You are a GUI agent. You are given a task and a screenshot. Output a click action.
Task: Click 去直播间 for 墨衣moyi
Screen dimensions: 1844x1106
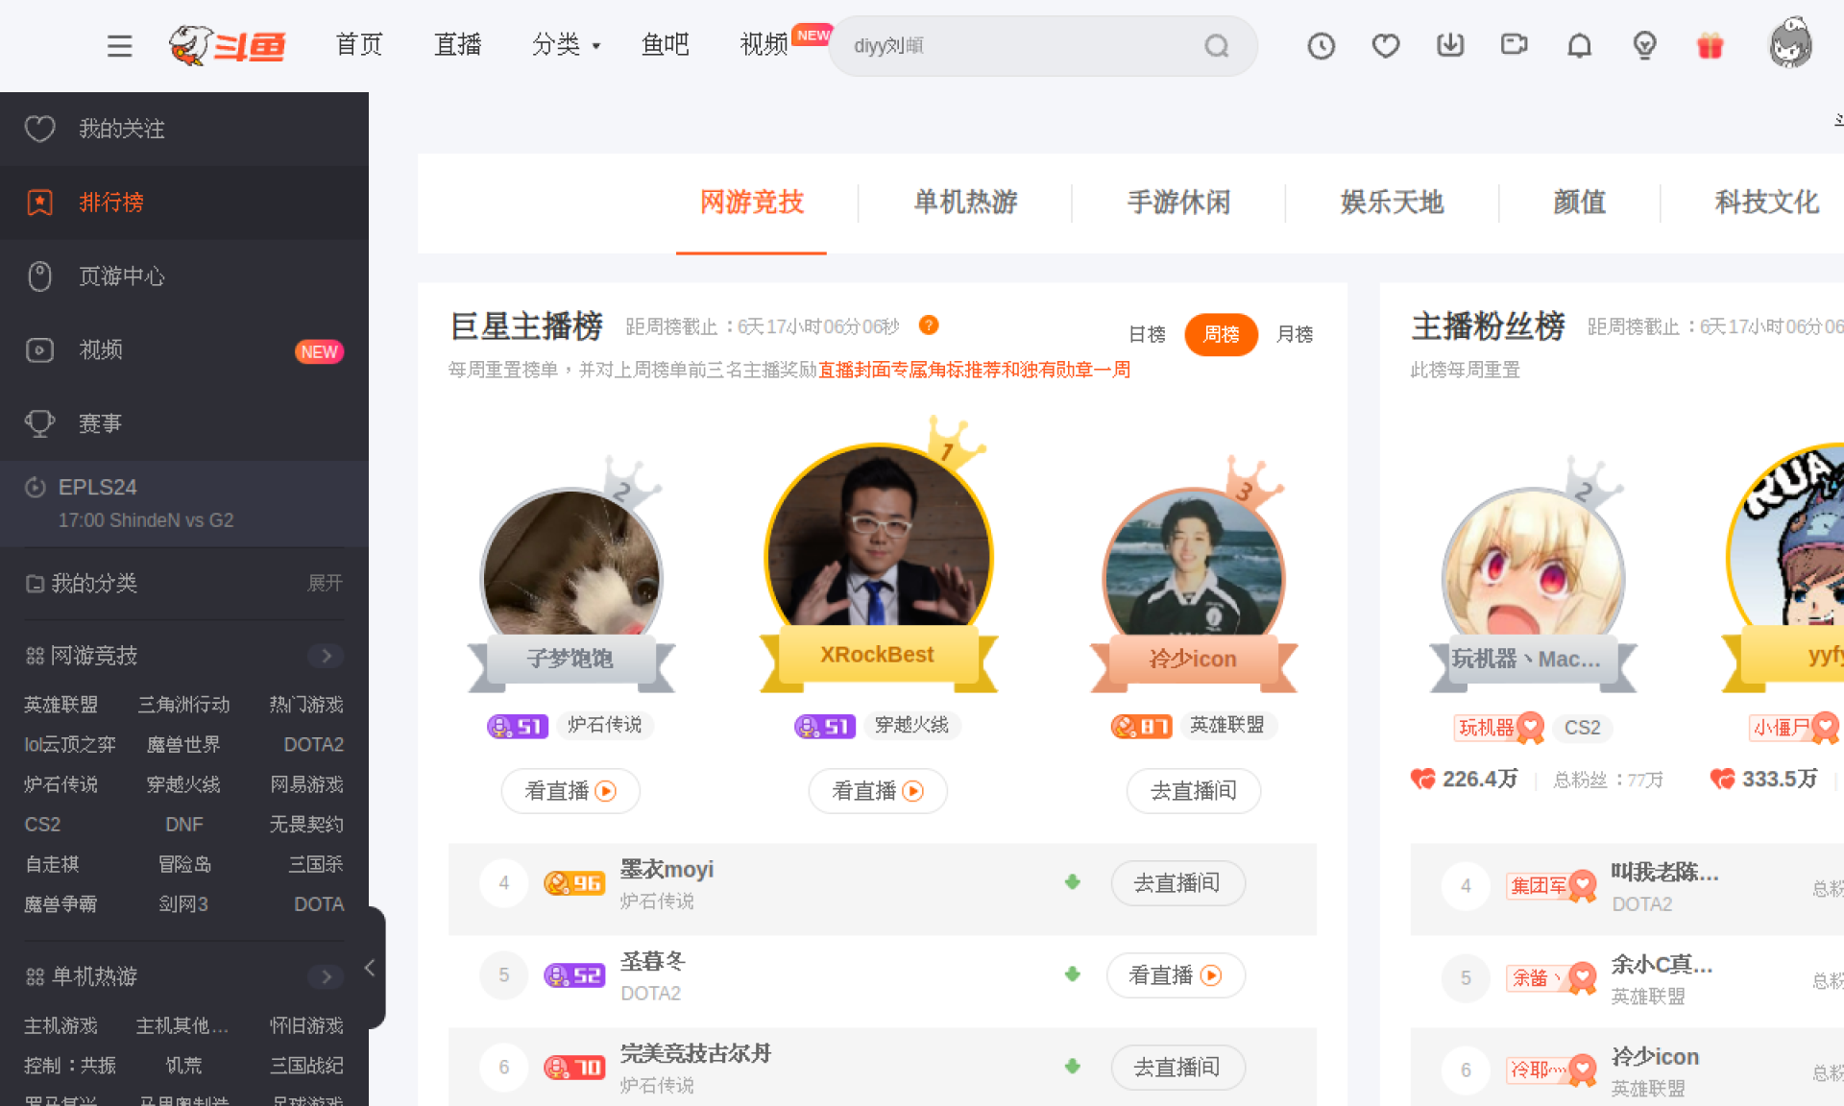point(1177,883)
